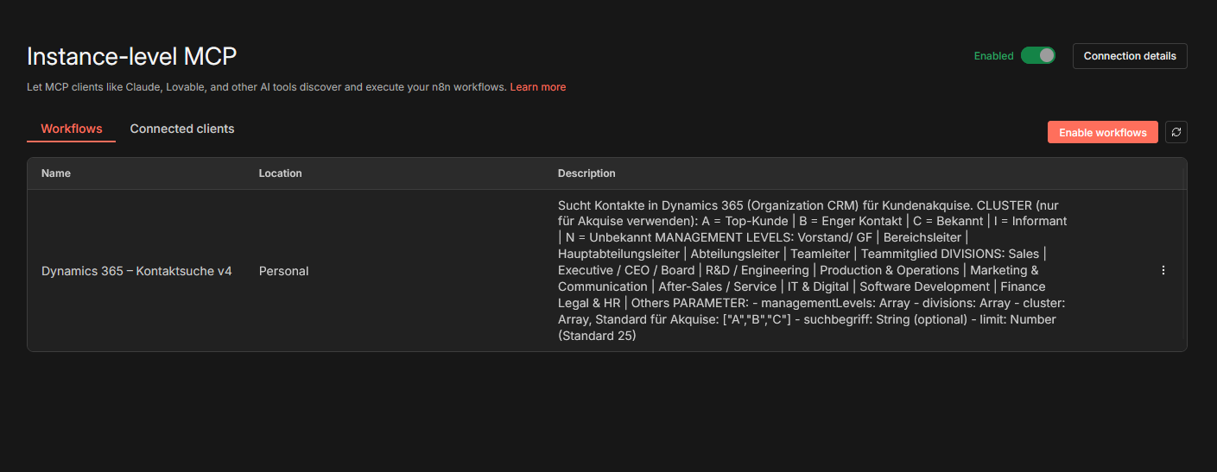Open Connection details
Image resolution: width=1217 pixels, height=472 pixels.
[x=1129, y=56]
